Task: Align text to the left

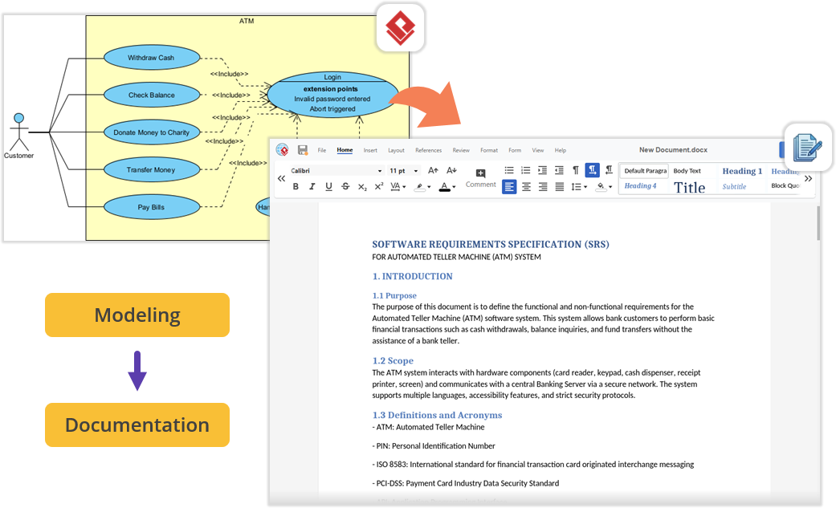Action: (x=509, y=186)
